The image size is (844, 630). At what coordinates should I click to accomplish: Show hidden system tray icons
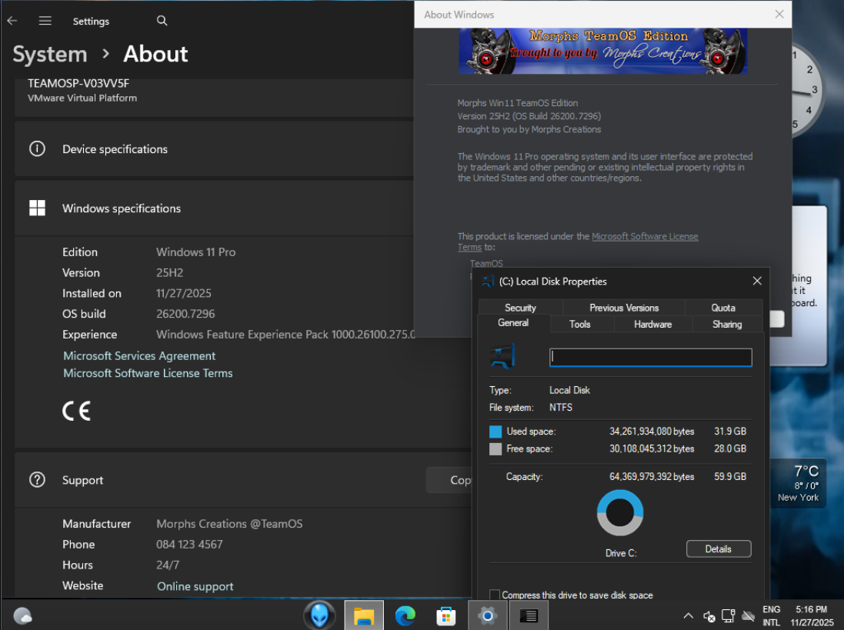689,616
